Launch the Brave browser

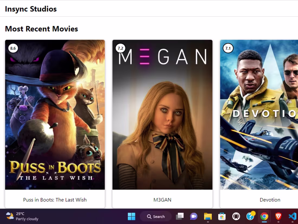(278, 216)
